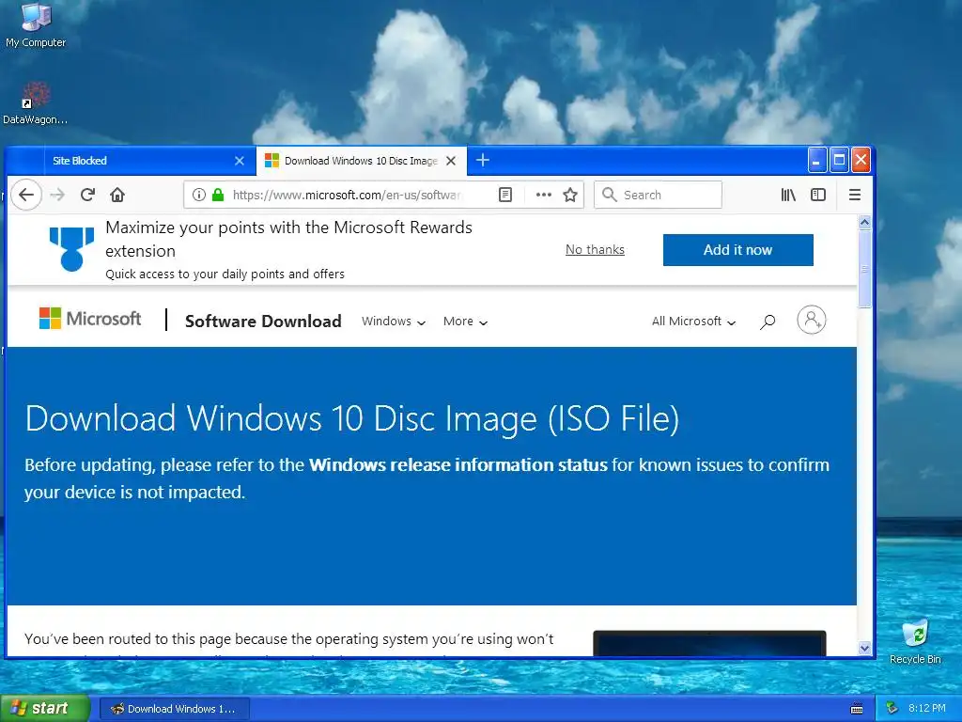The height and width of the screenshot is (722, 962).
Task: Open the Windows start menu
Action: click(x=45, y=709)
